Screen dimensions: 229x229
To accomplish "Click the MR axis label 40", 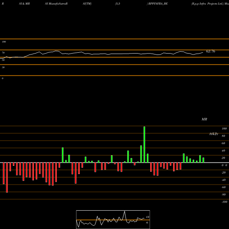I will 224,151.
